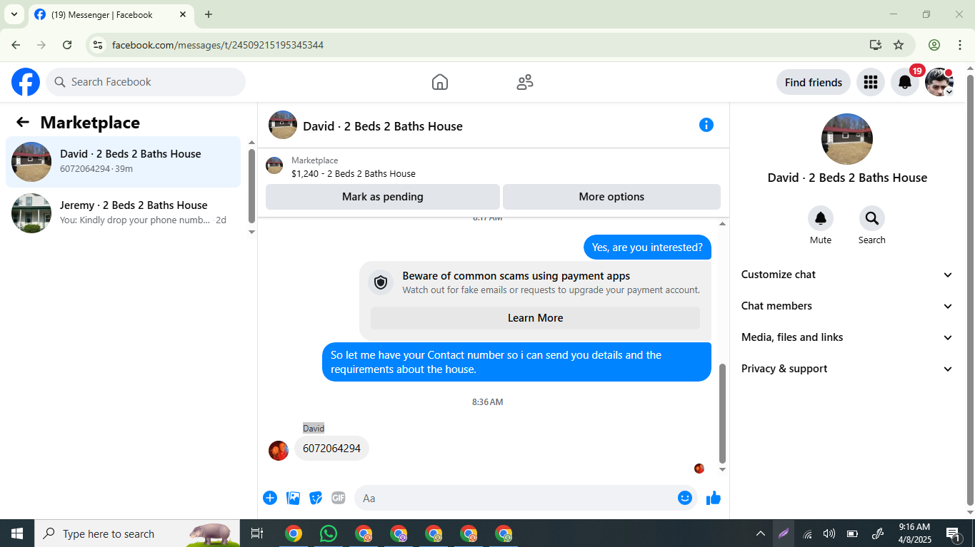
Task: Open the $1,240 - 2 Beds 2 Baths House listing
Action: (353, 173)
